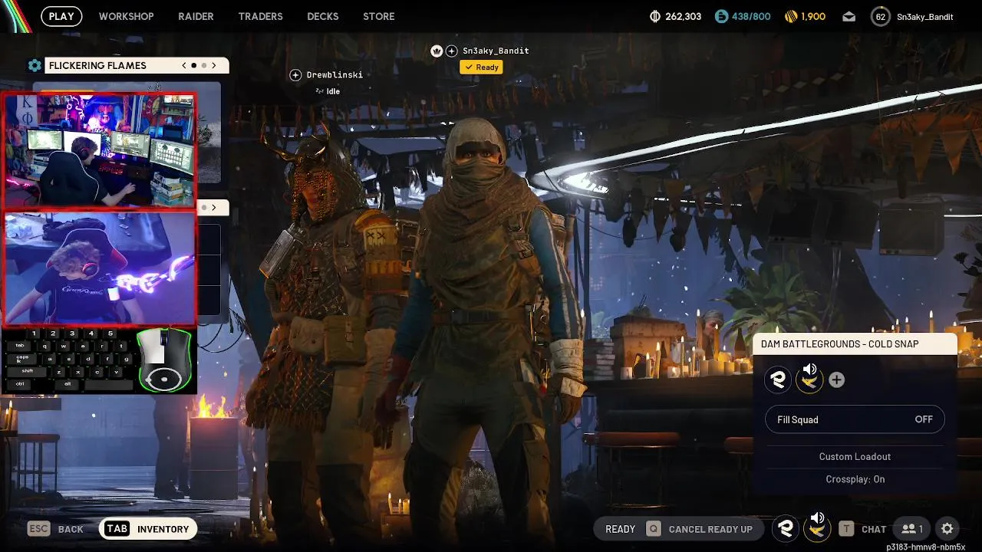Image resolution: width=982 pixels, height=552 pixels.
Task: Open the settings gear in bottom right
Action: 947,529
